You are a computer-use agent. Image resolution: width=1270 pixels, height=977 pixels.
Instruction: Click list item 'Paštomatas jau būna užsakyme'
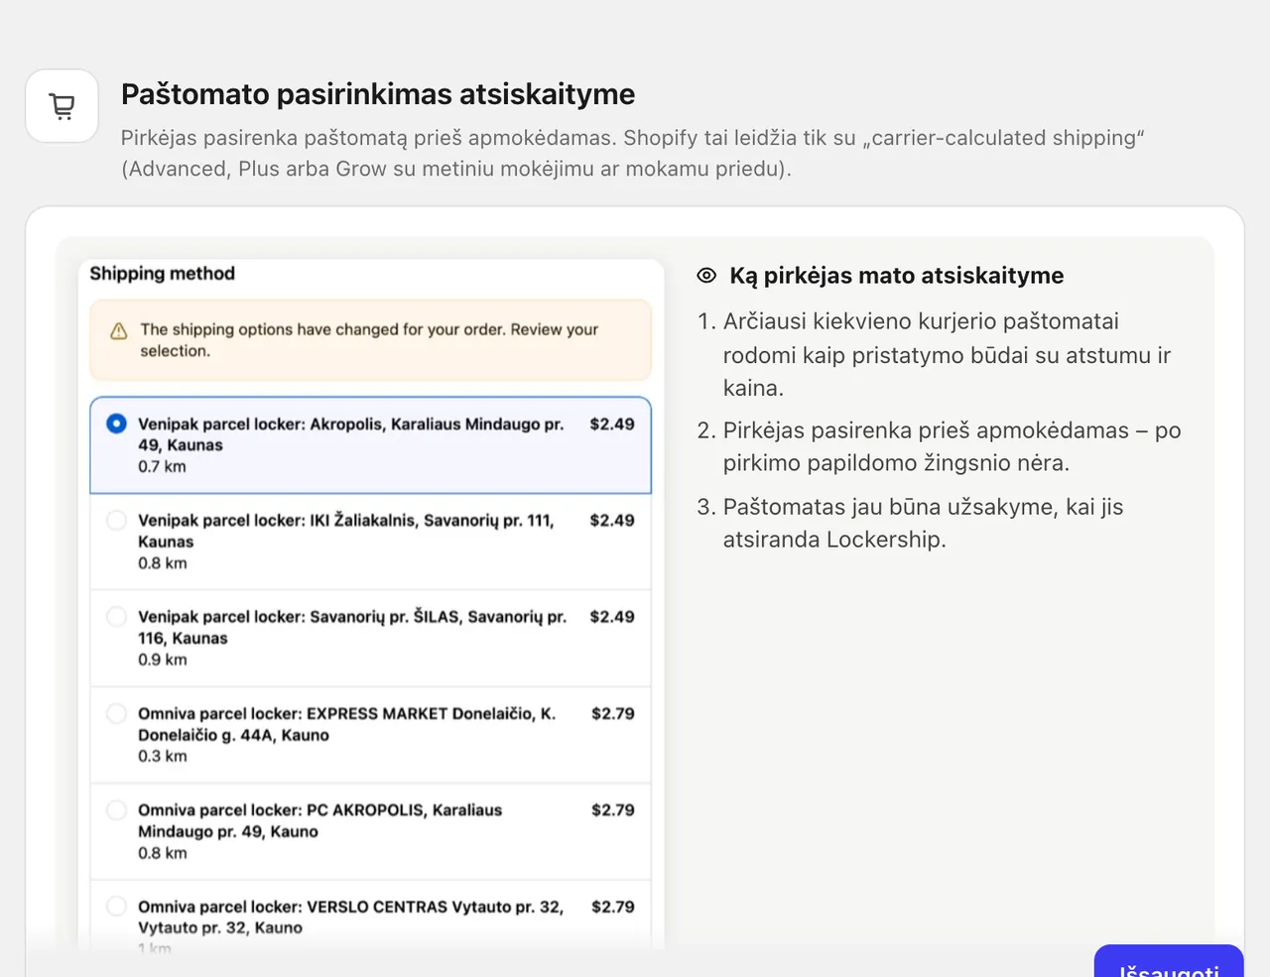pos(923,523)
